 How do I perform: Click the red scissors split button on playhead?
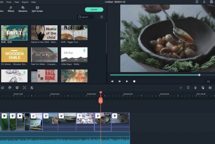click(x=100, y=101)
